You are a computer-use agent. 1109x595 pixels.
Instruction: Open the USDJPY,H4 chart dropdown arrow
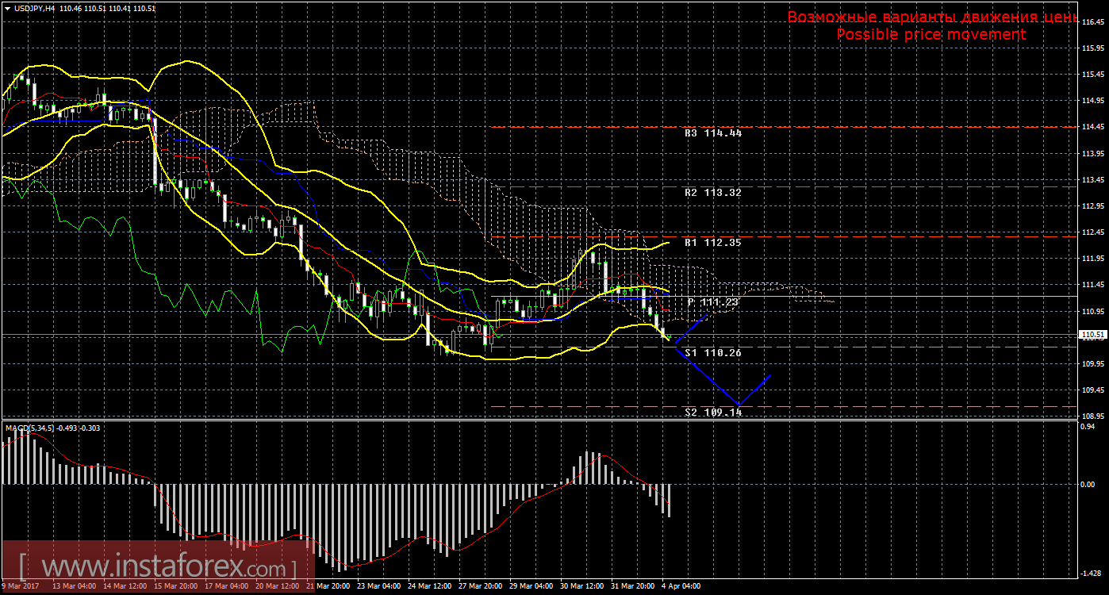click(7, 7)
